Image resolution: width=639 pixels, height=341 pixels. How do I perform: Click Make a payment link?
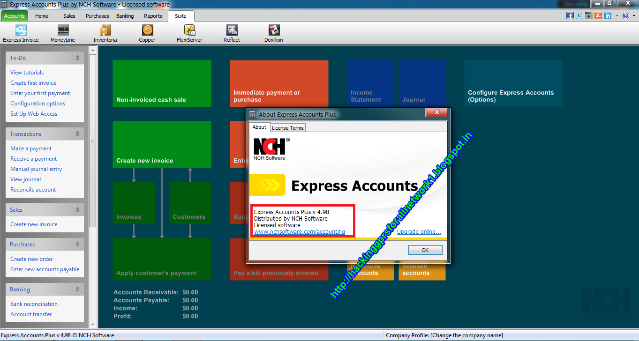click(31, 148)
